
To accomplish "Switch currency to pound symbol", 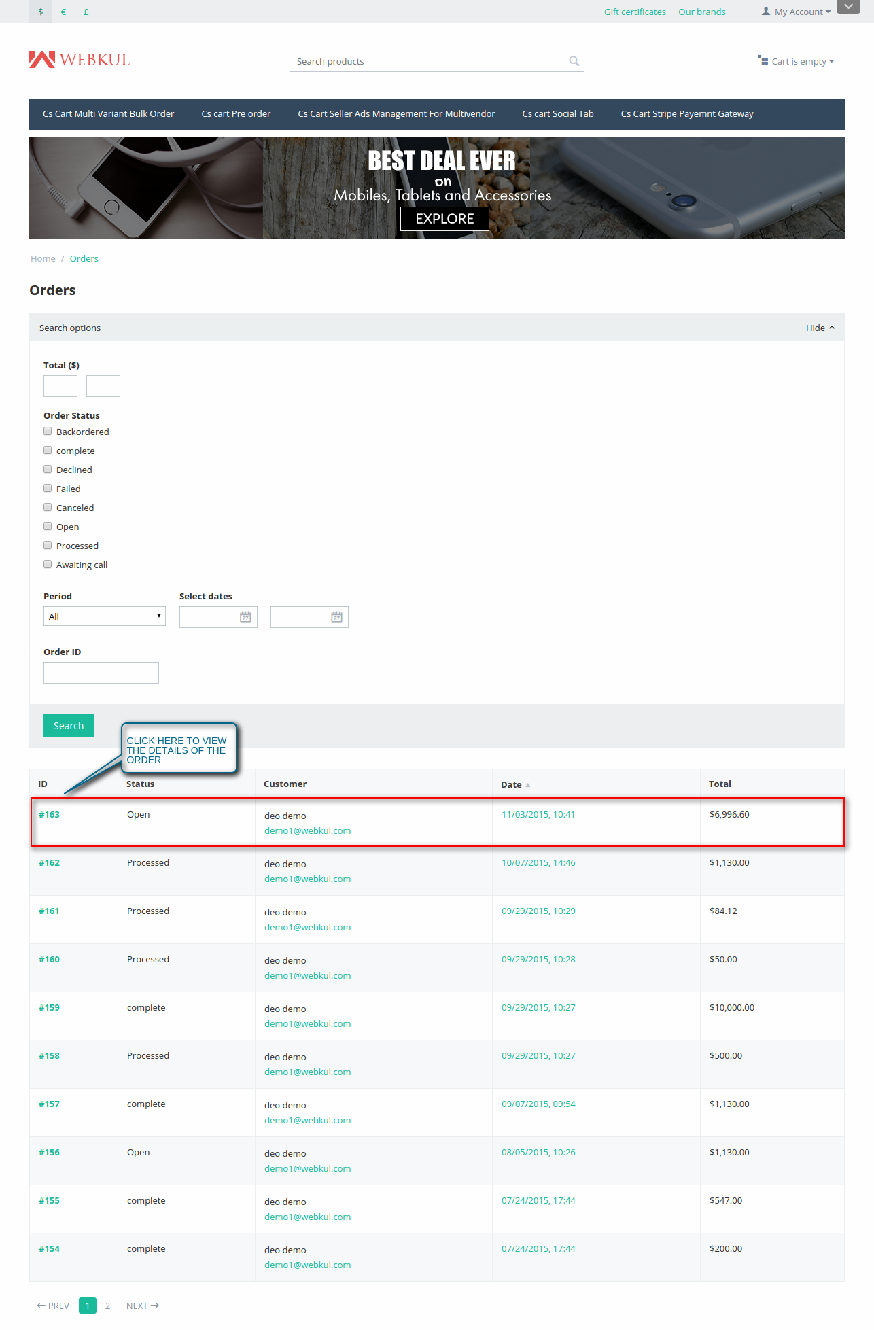I will (x=86, y=12).
